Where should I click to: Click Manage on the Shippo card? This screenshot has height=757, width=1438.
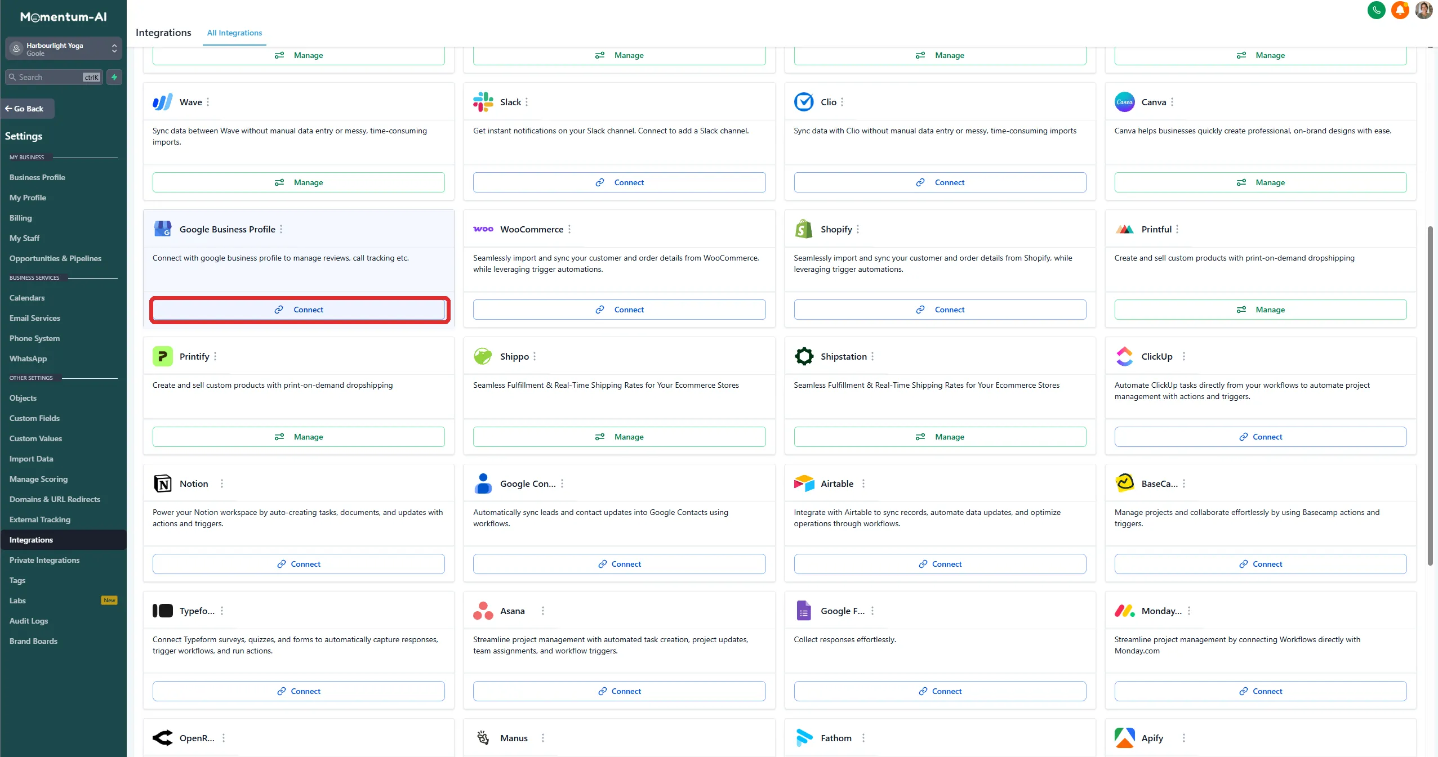619,437
